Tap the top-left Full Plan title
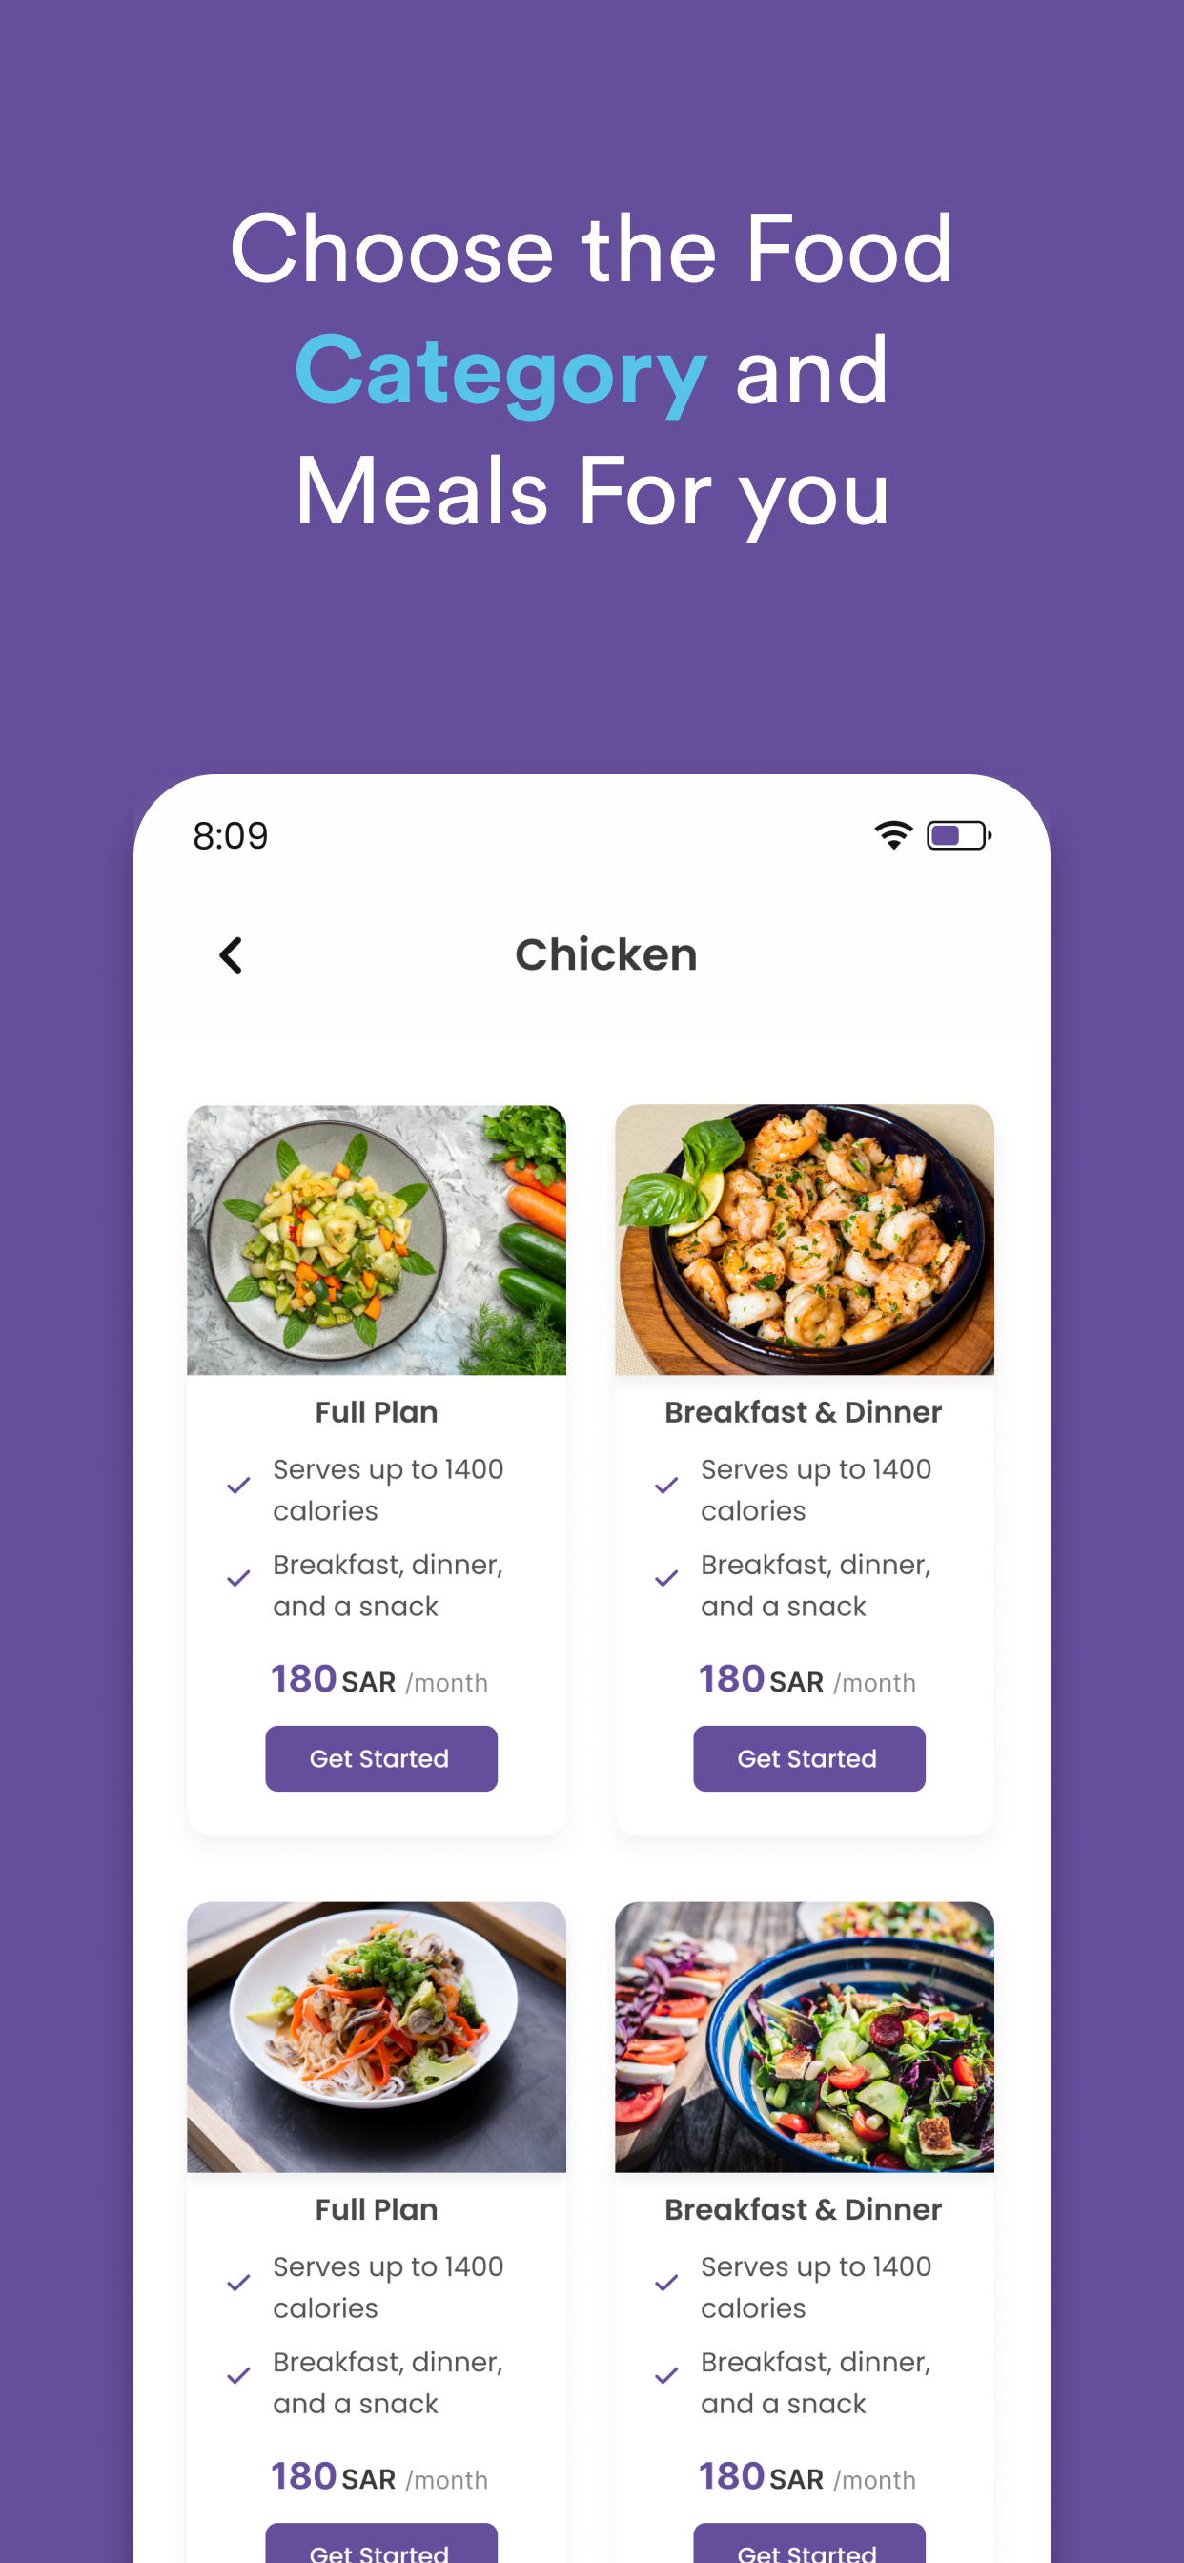 (378, 1413)
